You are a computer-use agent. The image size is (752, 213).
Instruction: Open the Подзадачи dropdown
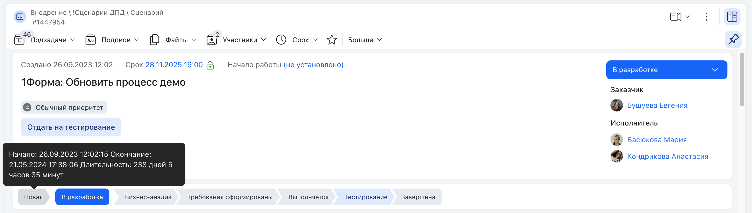pos(73,40)
